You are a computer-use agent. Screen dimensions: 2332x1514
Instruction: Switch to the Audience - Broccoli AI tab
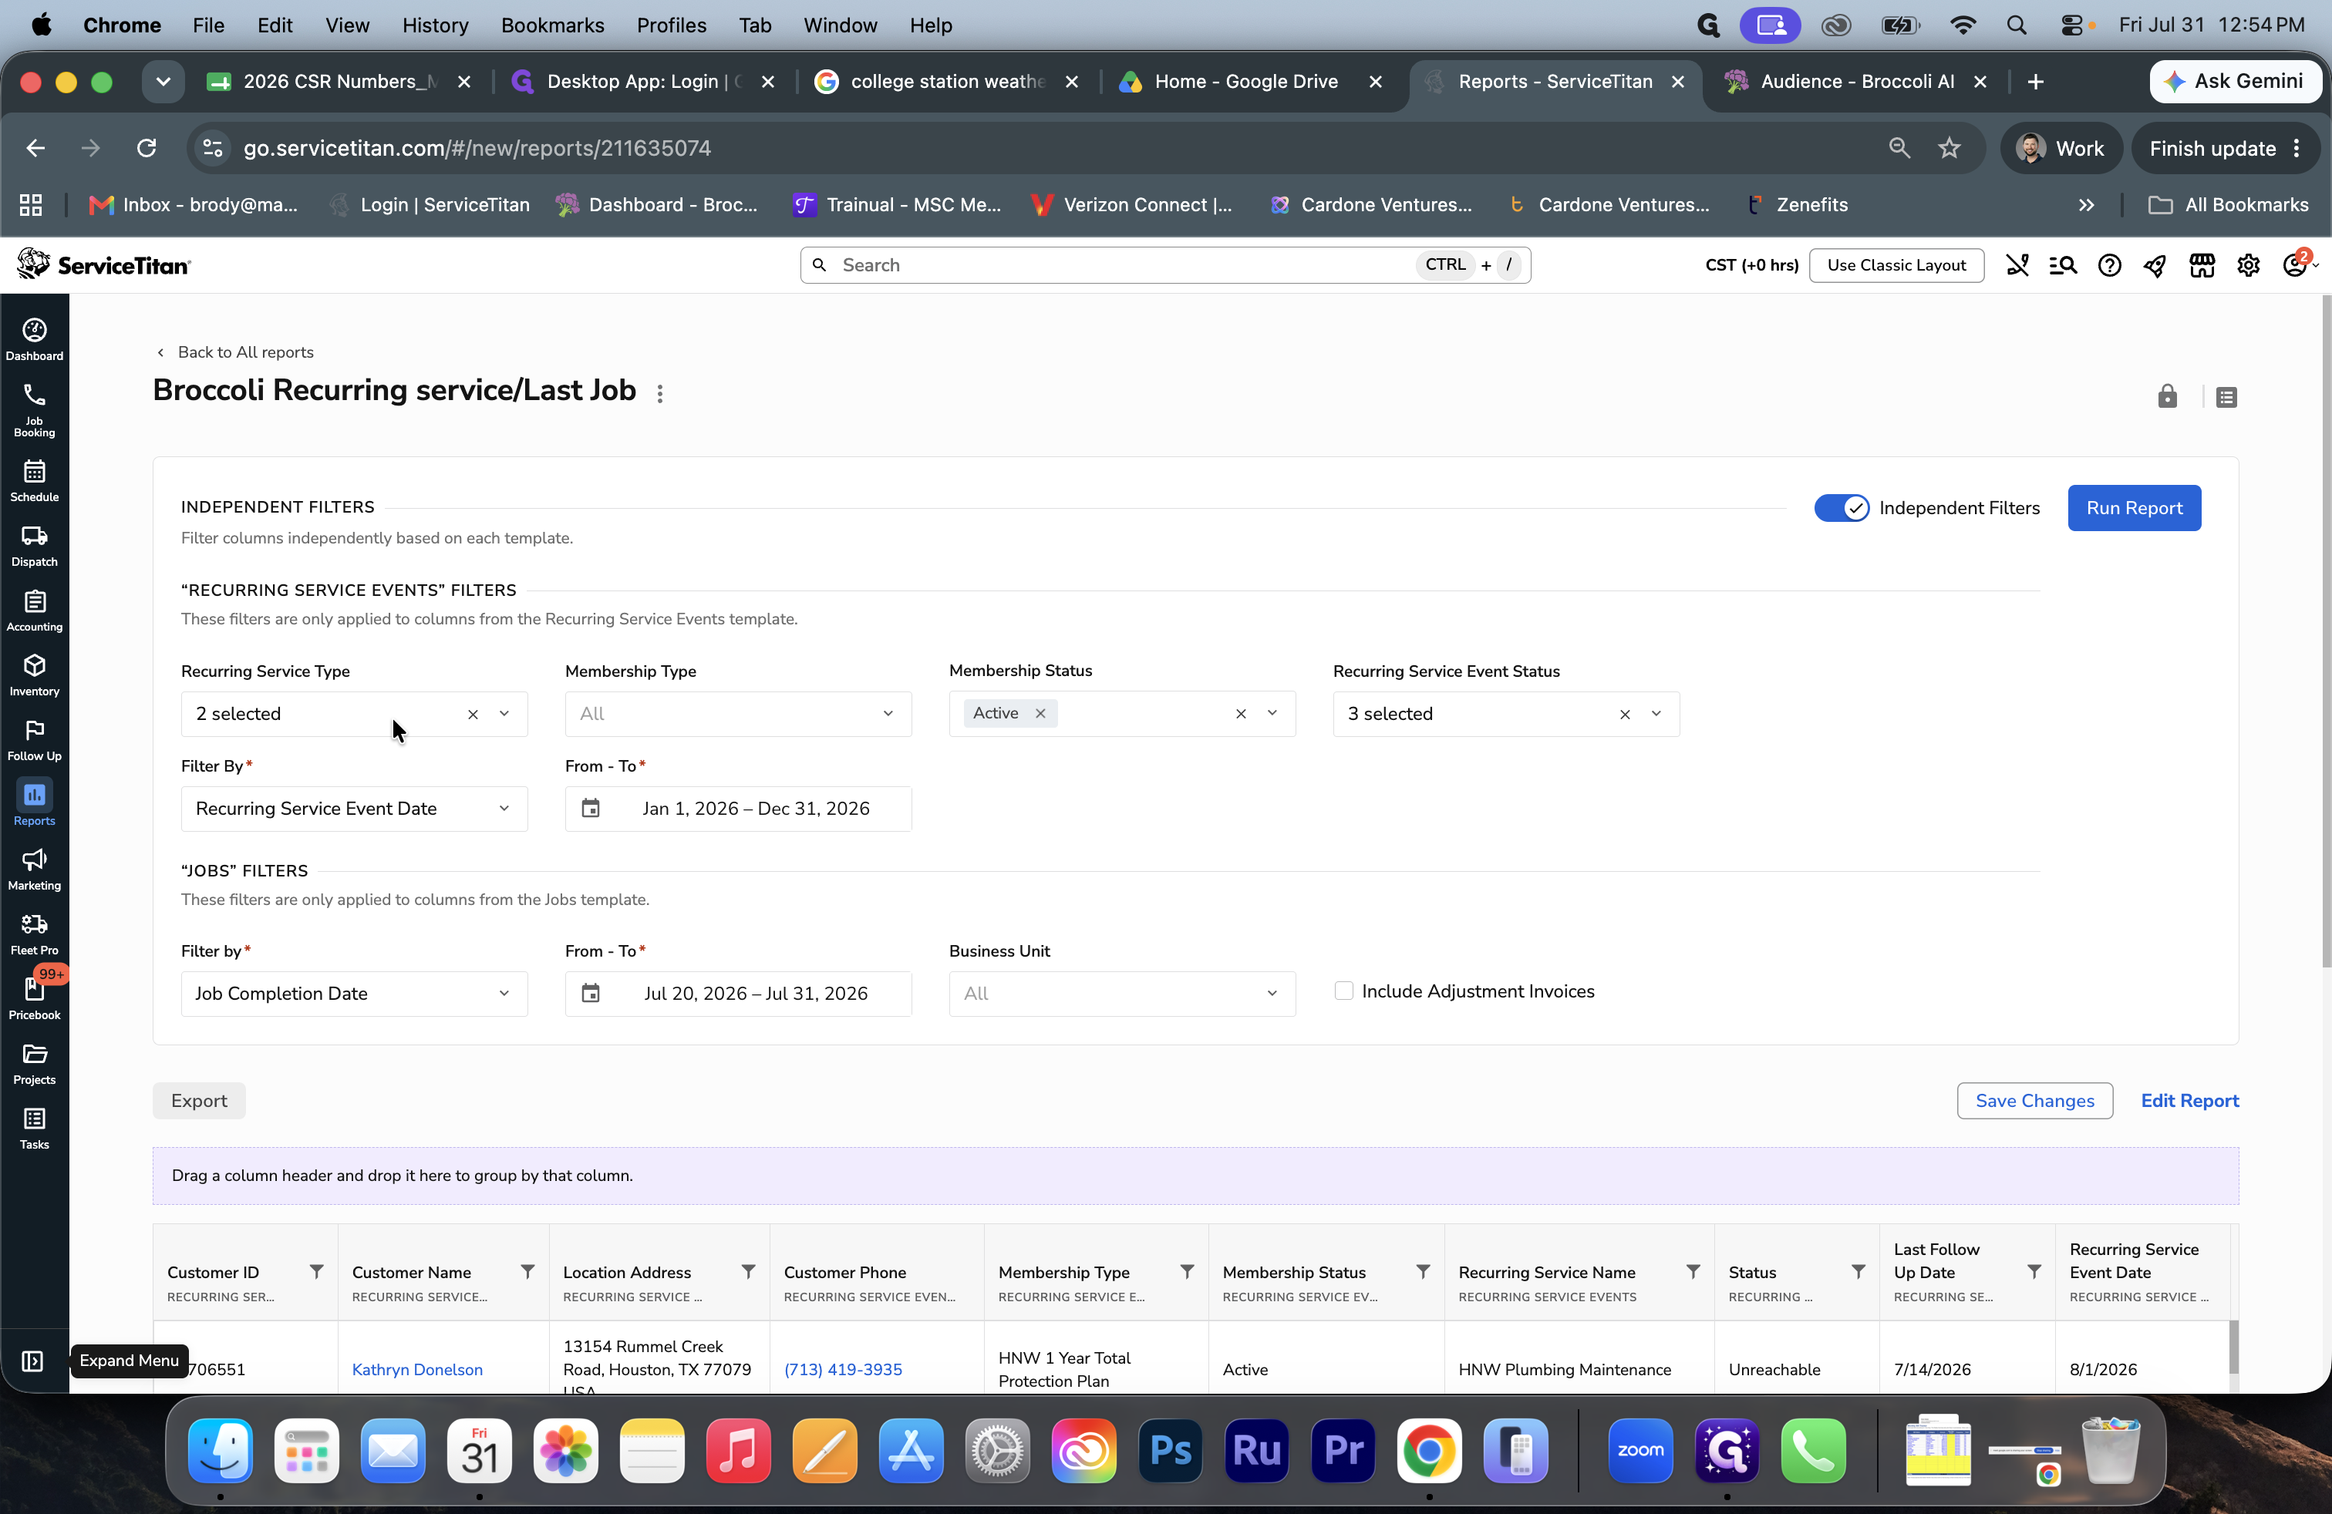(1855, 81)
